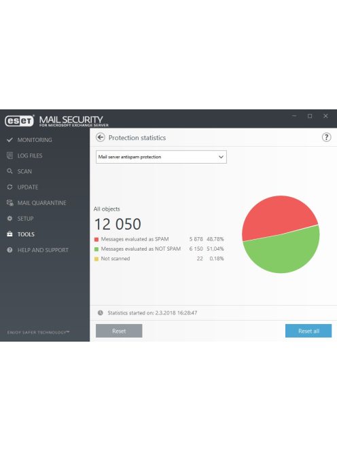Click the Help and Support question icon
The image size is (337, 451).
pos(10,250)
